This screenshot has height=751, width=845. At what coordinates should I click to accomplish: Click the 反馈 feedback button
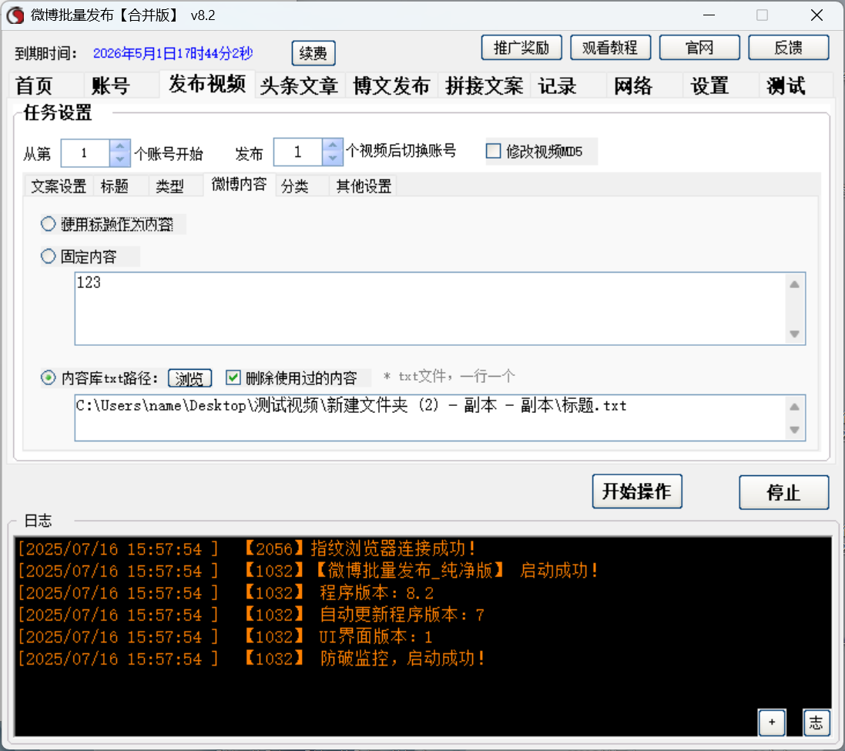(x=789, y=48)
